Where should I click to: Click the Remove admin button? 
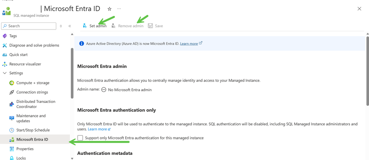pos(127,26)
